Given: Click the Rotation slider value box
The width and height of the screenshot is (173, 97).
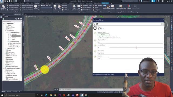Looking at the screenshot, I should (103, 58).
